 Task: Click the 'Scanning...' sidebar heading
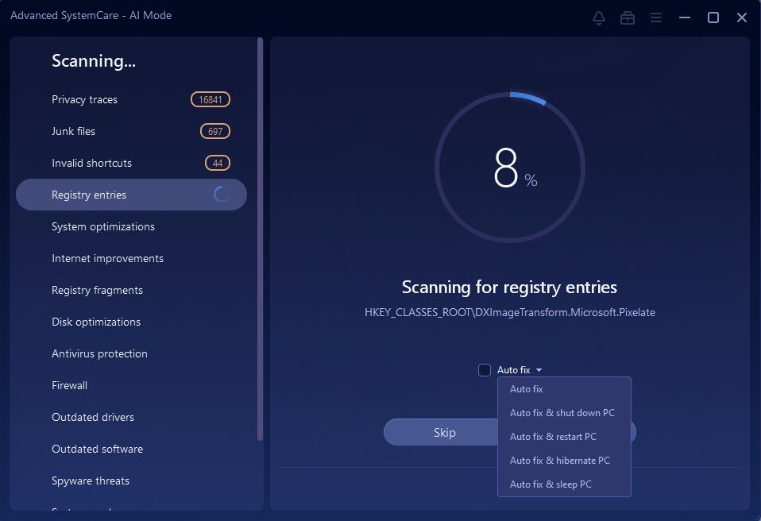coord(94,60)
